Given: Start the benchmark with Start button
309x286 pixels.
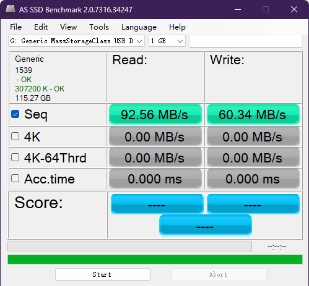Looking at the screenshot, I should 103,274.
